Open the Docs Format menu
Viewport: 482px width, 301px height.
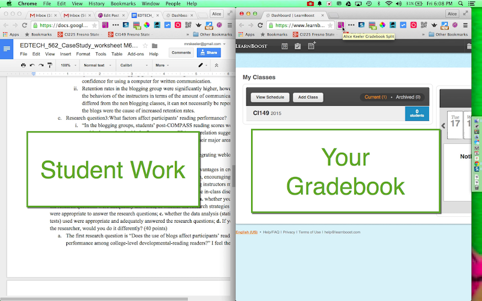click(83, 54)
